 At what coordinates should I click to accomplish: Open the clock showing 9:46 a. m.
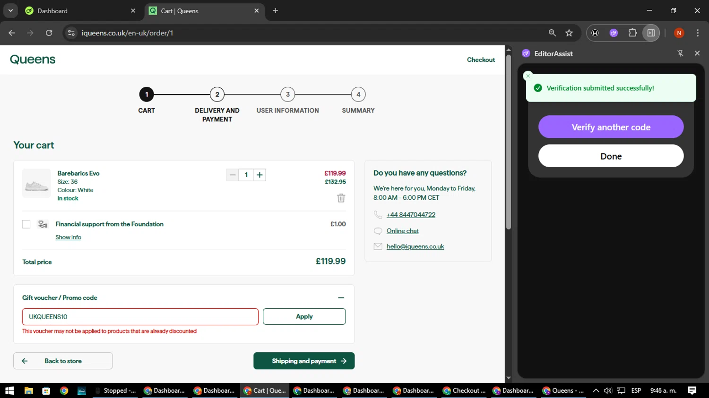click(x=664, y=390)
